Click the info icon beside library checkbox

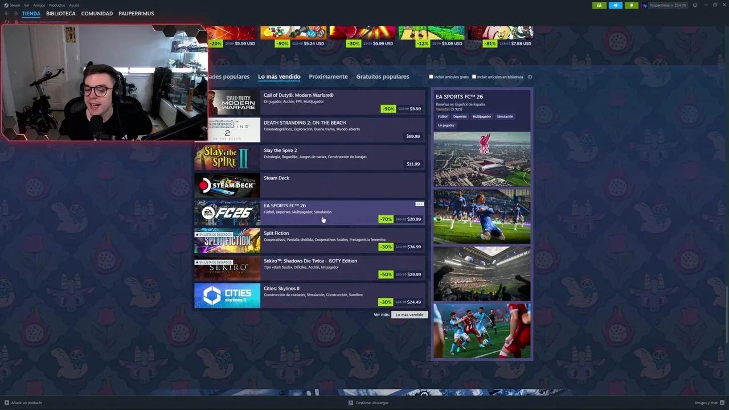click(x=530, y=77)
